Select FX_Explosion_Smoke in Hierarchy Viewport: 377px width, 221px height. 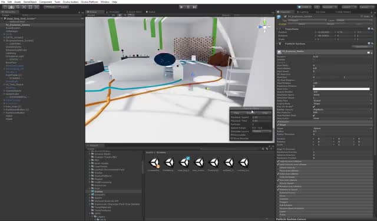(x=18, y=25)
